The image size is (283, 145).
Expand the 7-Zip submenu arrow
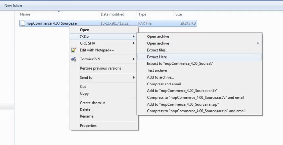(x=134, y=36)
